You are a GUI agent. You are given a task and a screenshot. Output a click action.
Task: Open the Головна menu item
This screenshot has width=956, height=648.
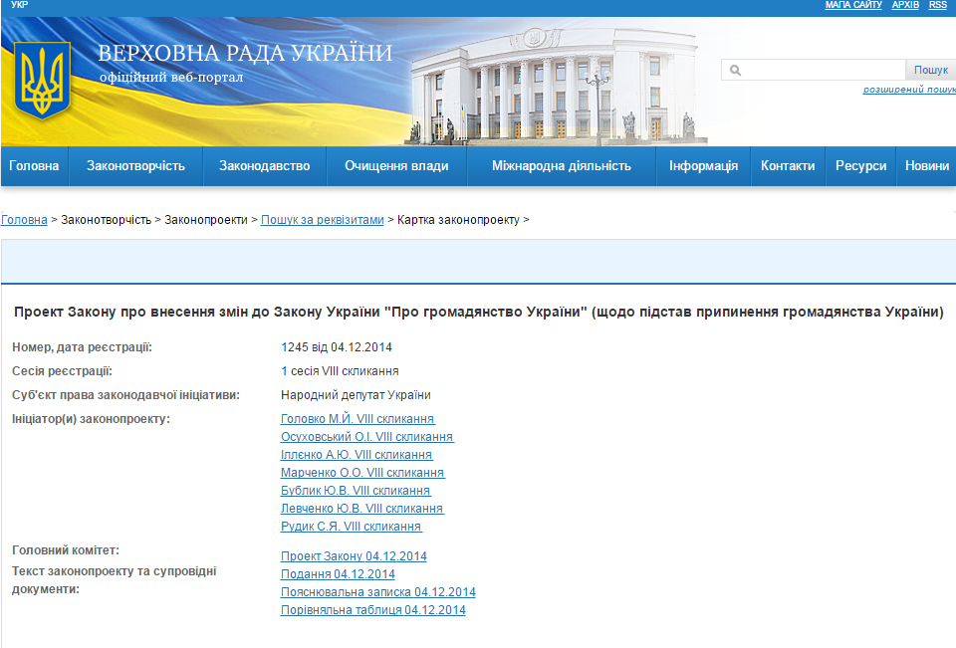tap(34, 166)
